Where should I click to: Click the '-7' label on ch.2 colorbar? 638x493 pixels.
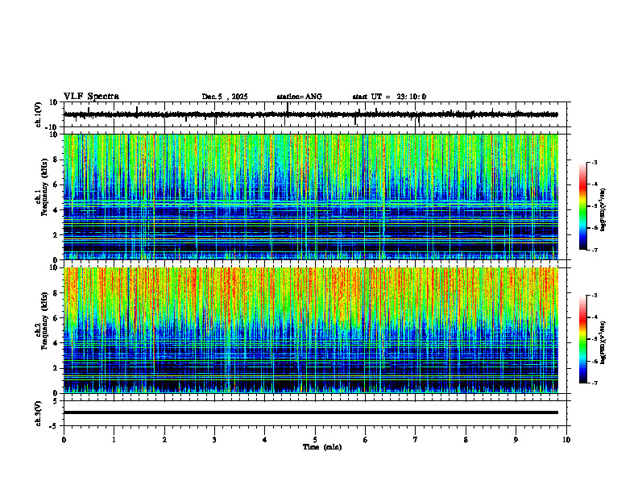click(594, 383)
